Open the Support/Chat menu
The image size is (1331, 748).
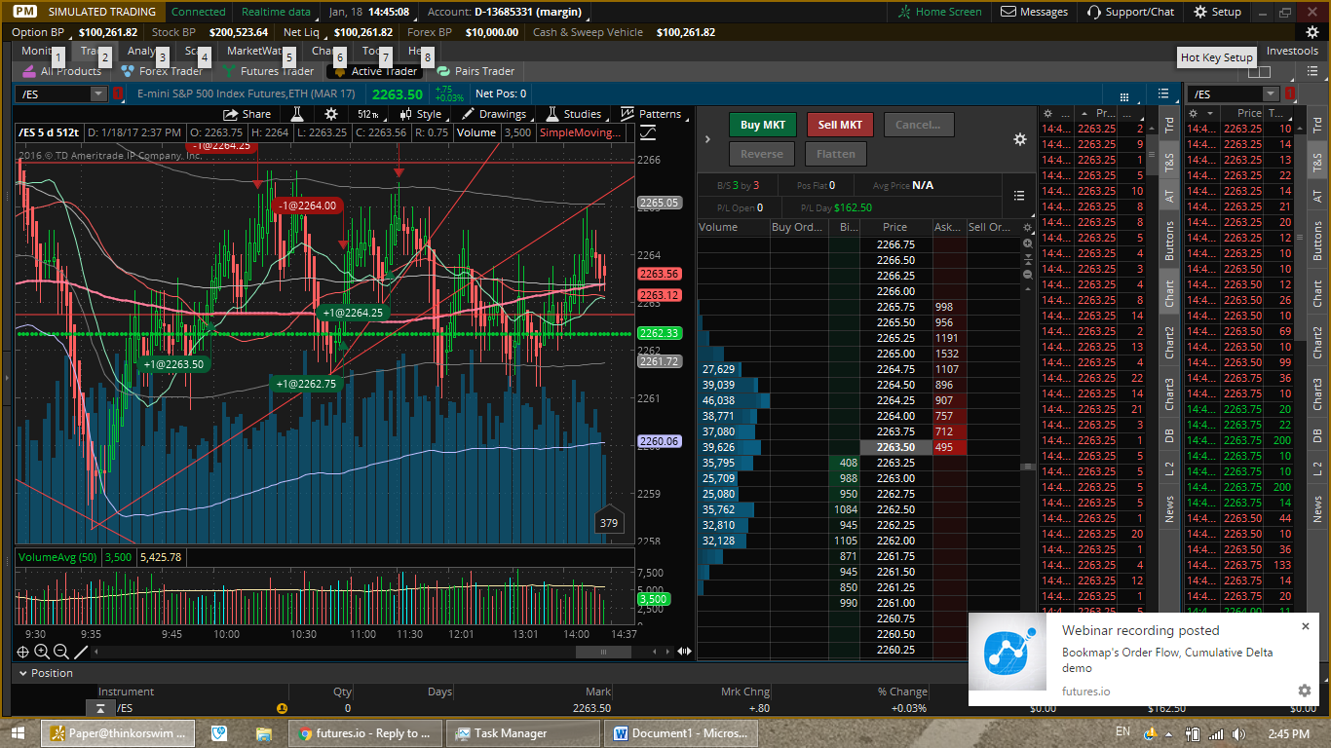tap(1130, 12)
